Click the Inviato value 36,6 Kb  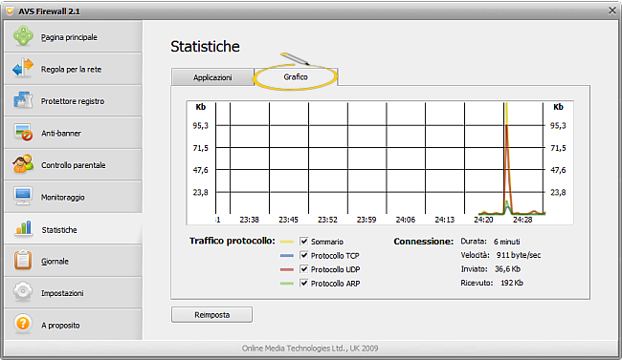[507, 269]
